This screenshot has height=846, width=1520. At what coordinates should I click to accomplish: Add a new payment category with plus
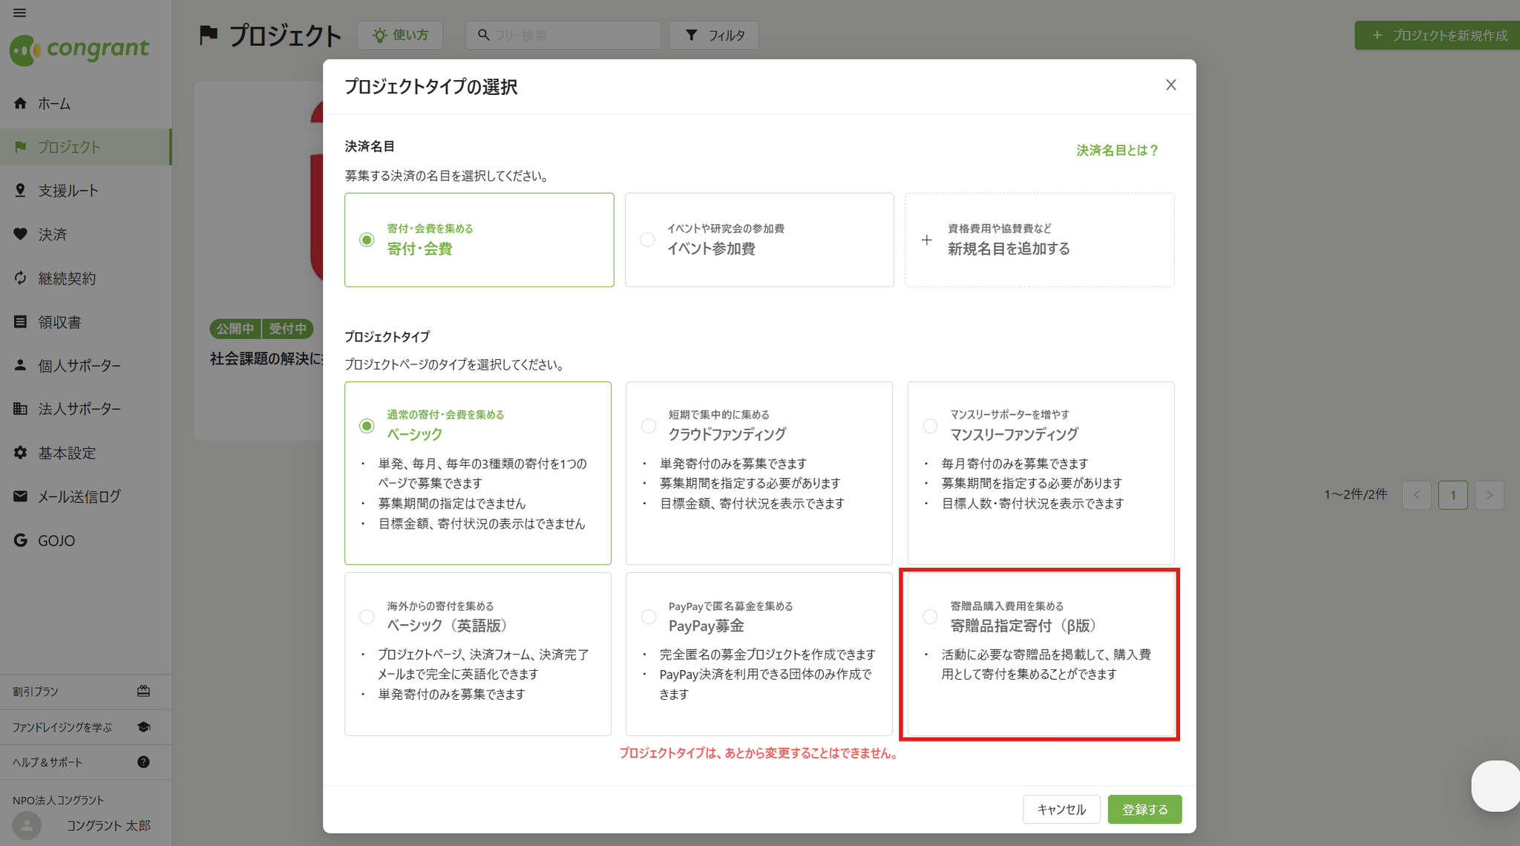coord(927,240)
